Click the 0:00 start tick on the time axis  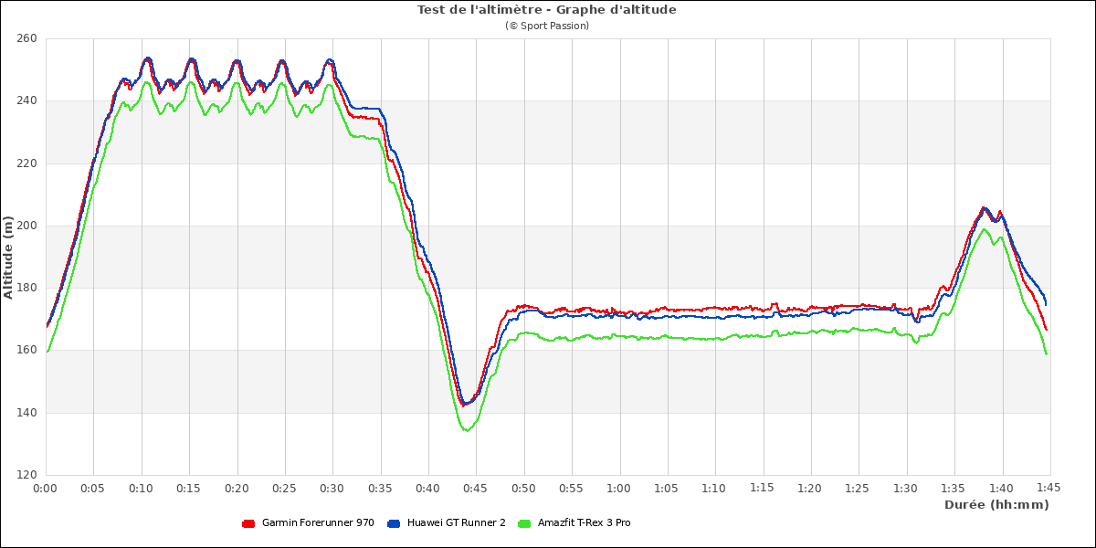(x=46, y=489)
